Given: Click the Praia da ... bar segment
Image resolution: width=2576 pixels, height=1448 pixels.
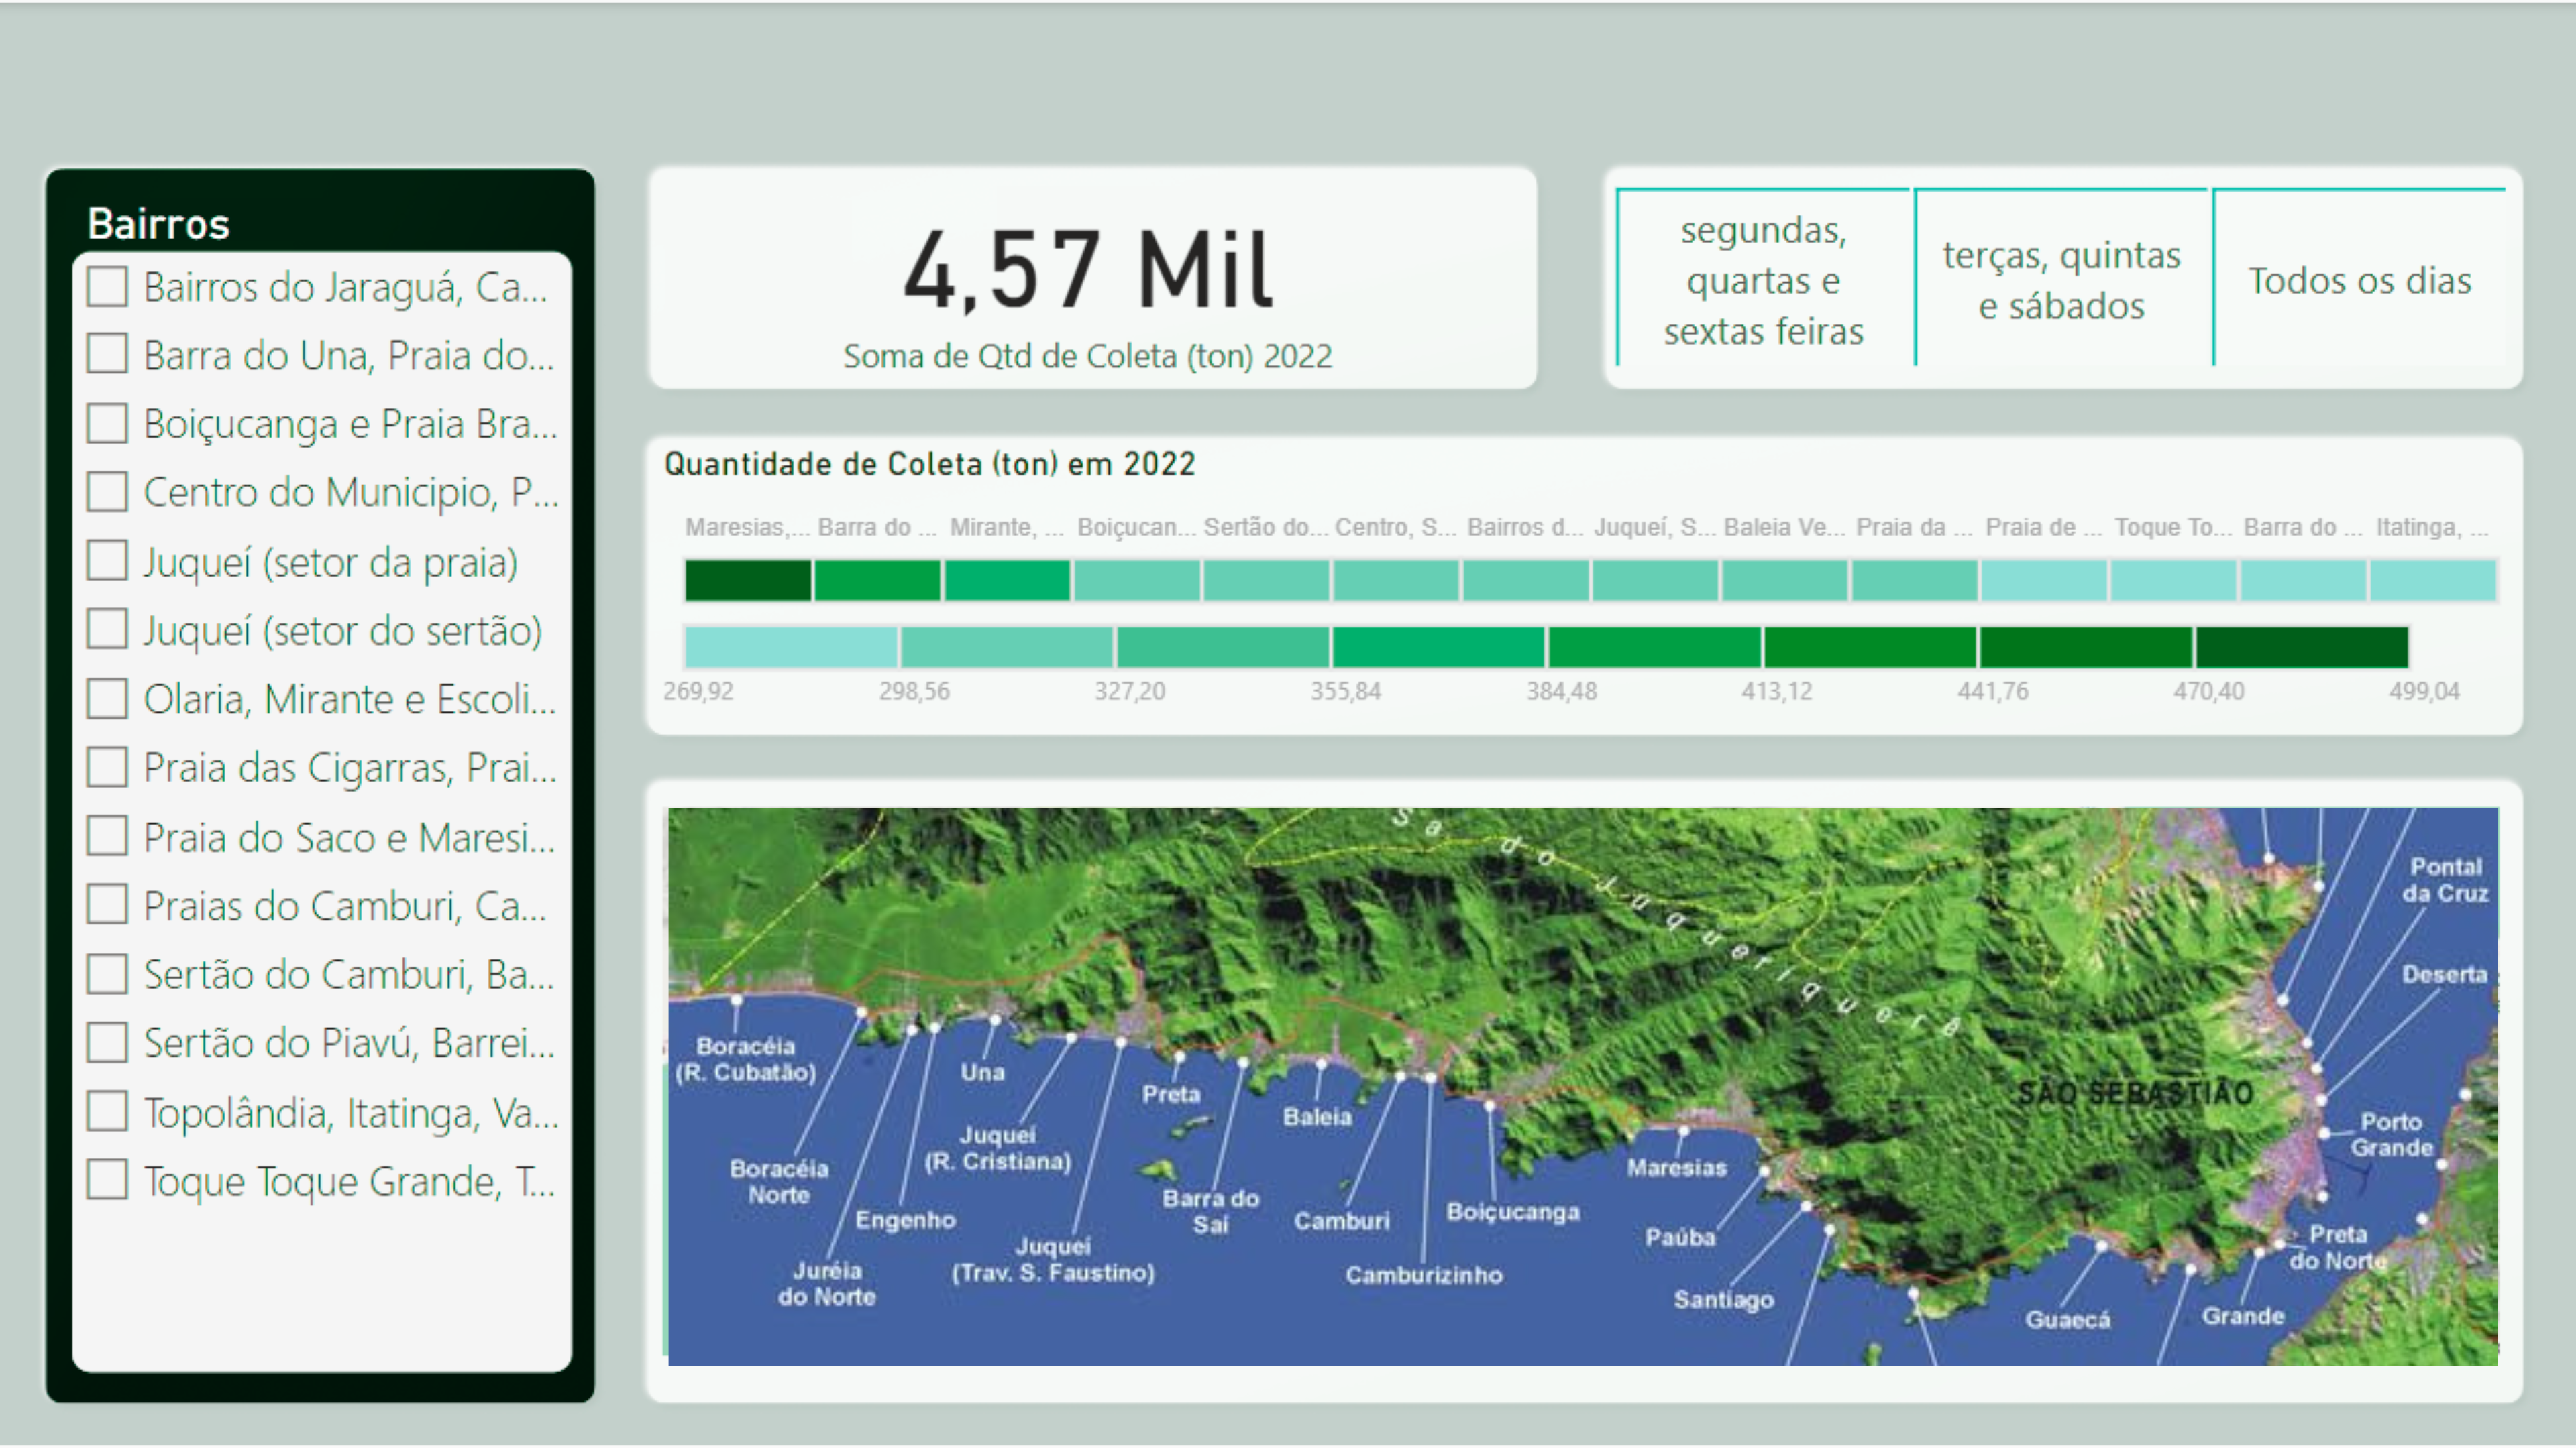Looking at the screenshot, I should [1914, 581].
